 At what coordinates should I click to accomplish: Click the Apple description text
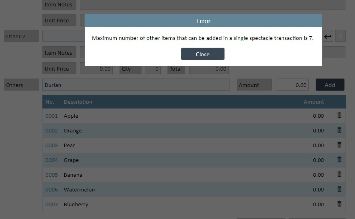71,116
